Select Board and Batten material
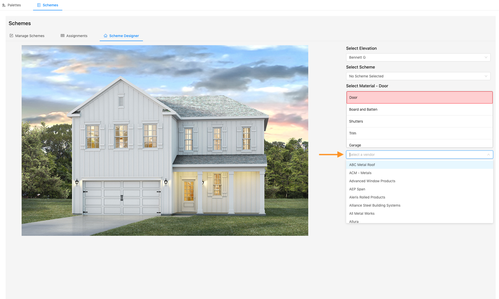The height and width of the screenshot is (299, 499). pyautogui.click(x=419, y=109)
